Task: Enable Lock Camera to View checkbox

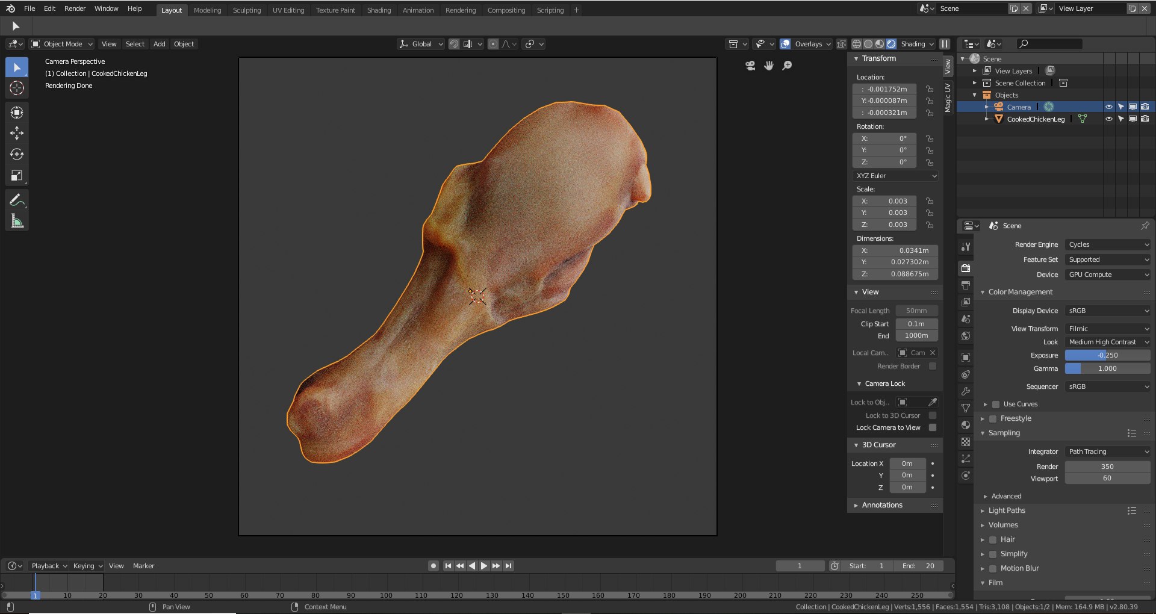Action: [933, 427]
